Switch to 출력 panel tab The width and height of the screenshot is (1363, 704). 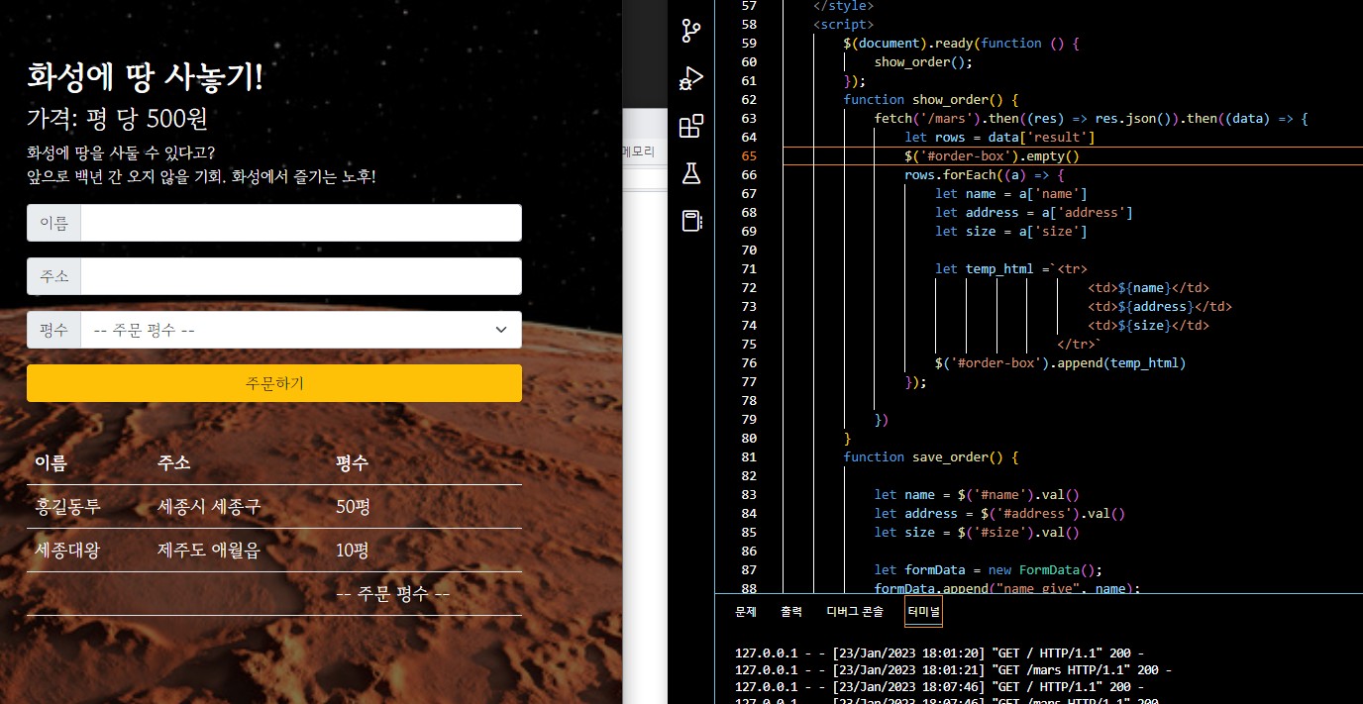(791, 612)
